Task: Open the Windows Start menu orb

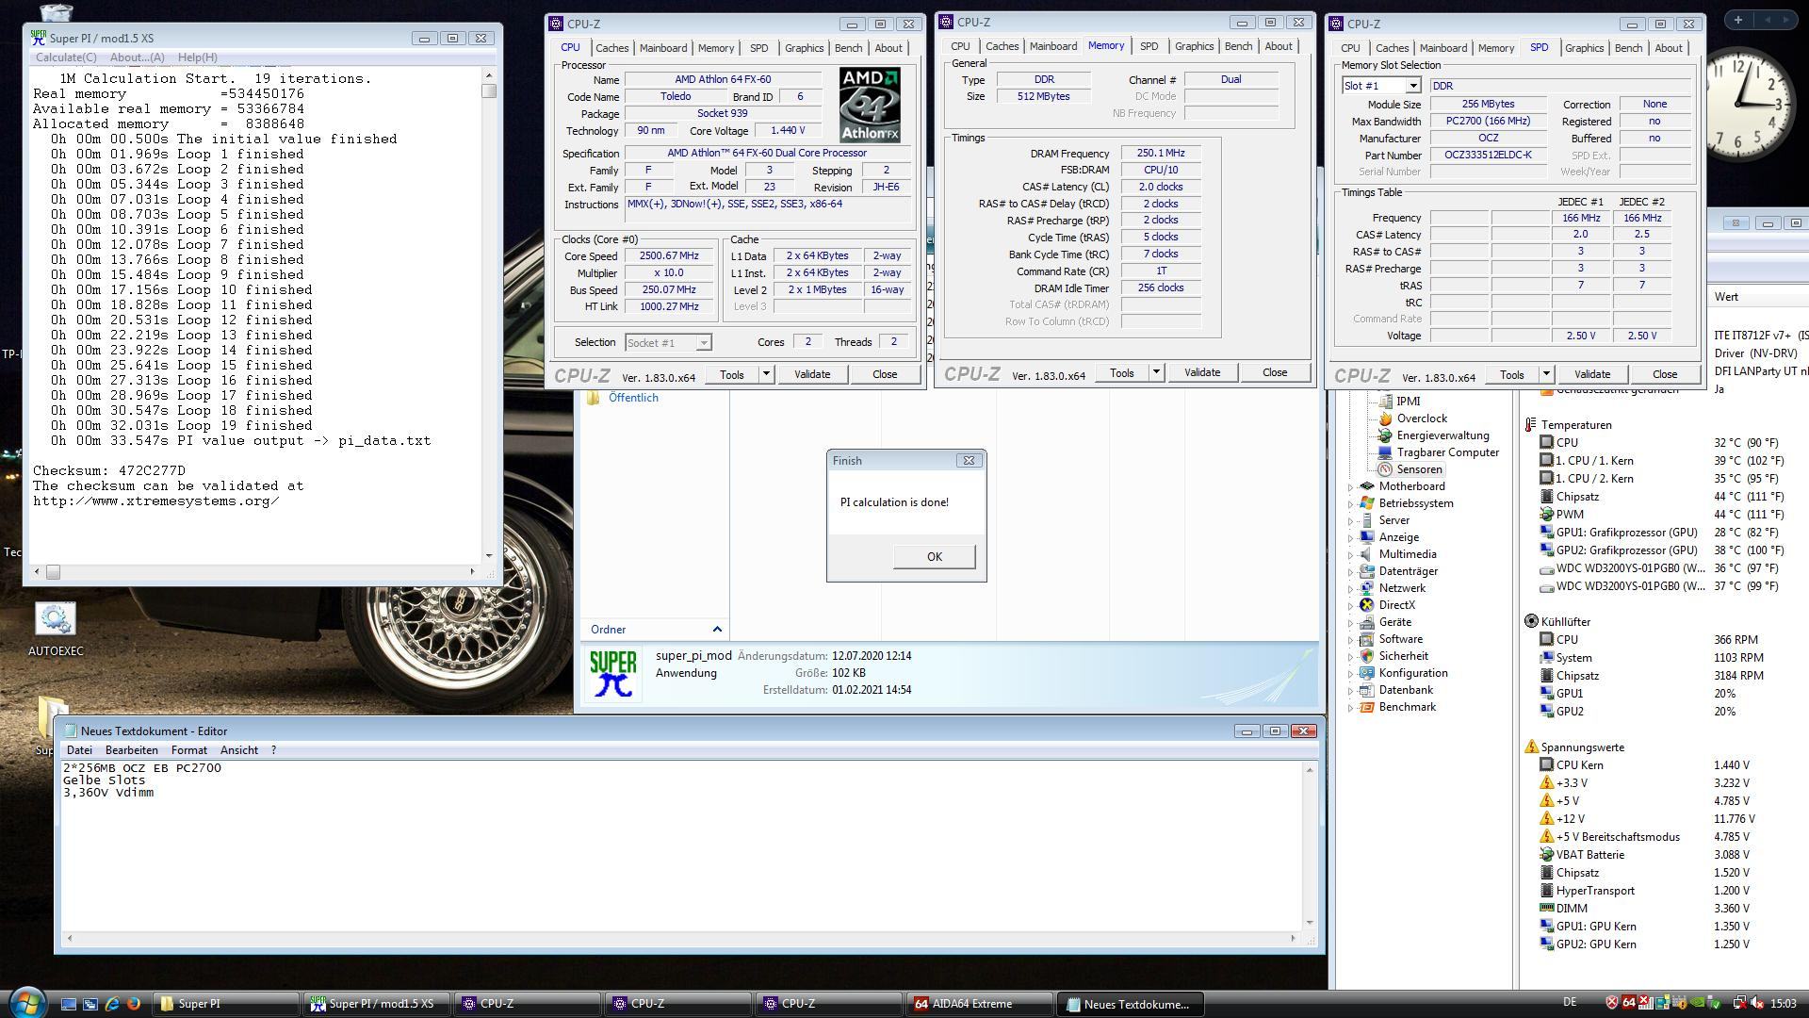Action: coord(26,1001)
